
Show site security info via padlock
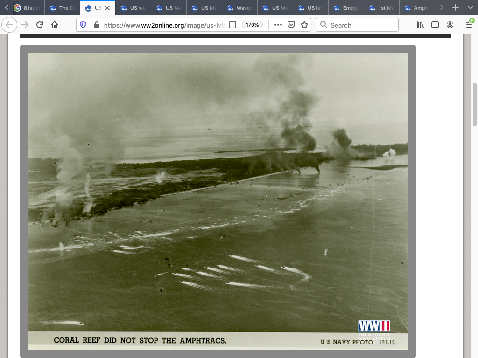pyautogui.click(x=96, y=25)
